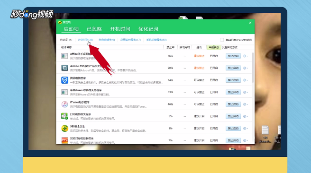The height and width of the screenshot is (173, 311).
Task: Click the 打印机相关程序 green icon
Action: pos(64,116)
